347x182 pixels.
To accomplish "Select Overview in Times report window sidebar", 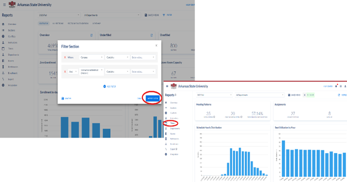I will [x=173, y=103].
